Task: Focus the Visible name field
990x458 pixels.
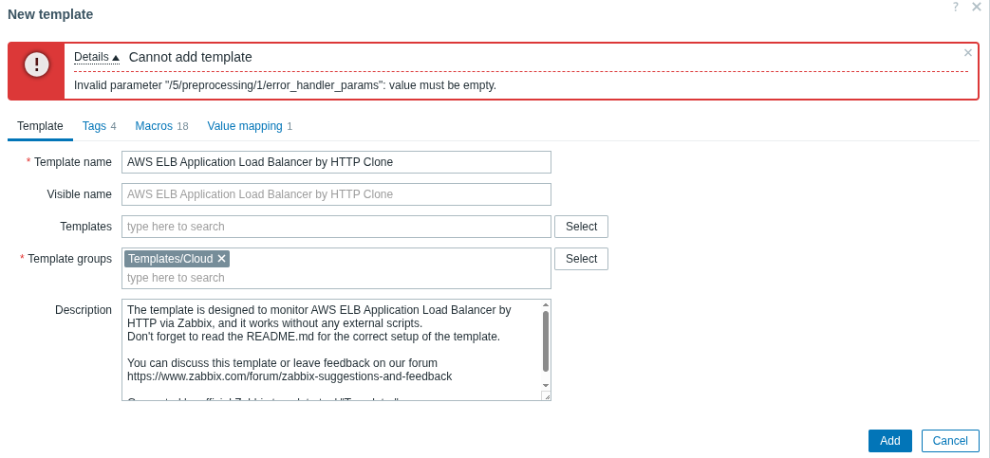Action: (337, 194)
